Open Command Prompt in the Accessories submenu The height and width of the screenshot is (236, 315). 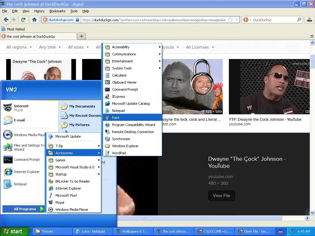coord(132,89)
